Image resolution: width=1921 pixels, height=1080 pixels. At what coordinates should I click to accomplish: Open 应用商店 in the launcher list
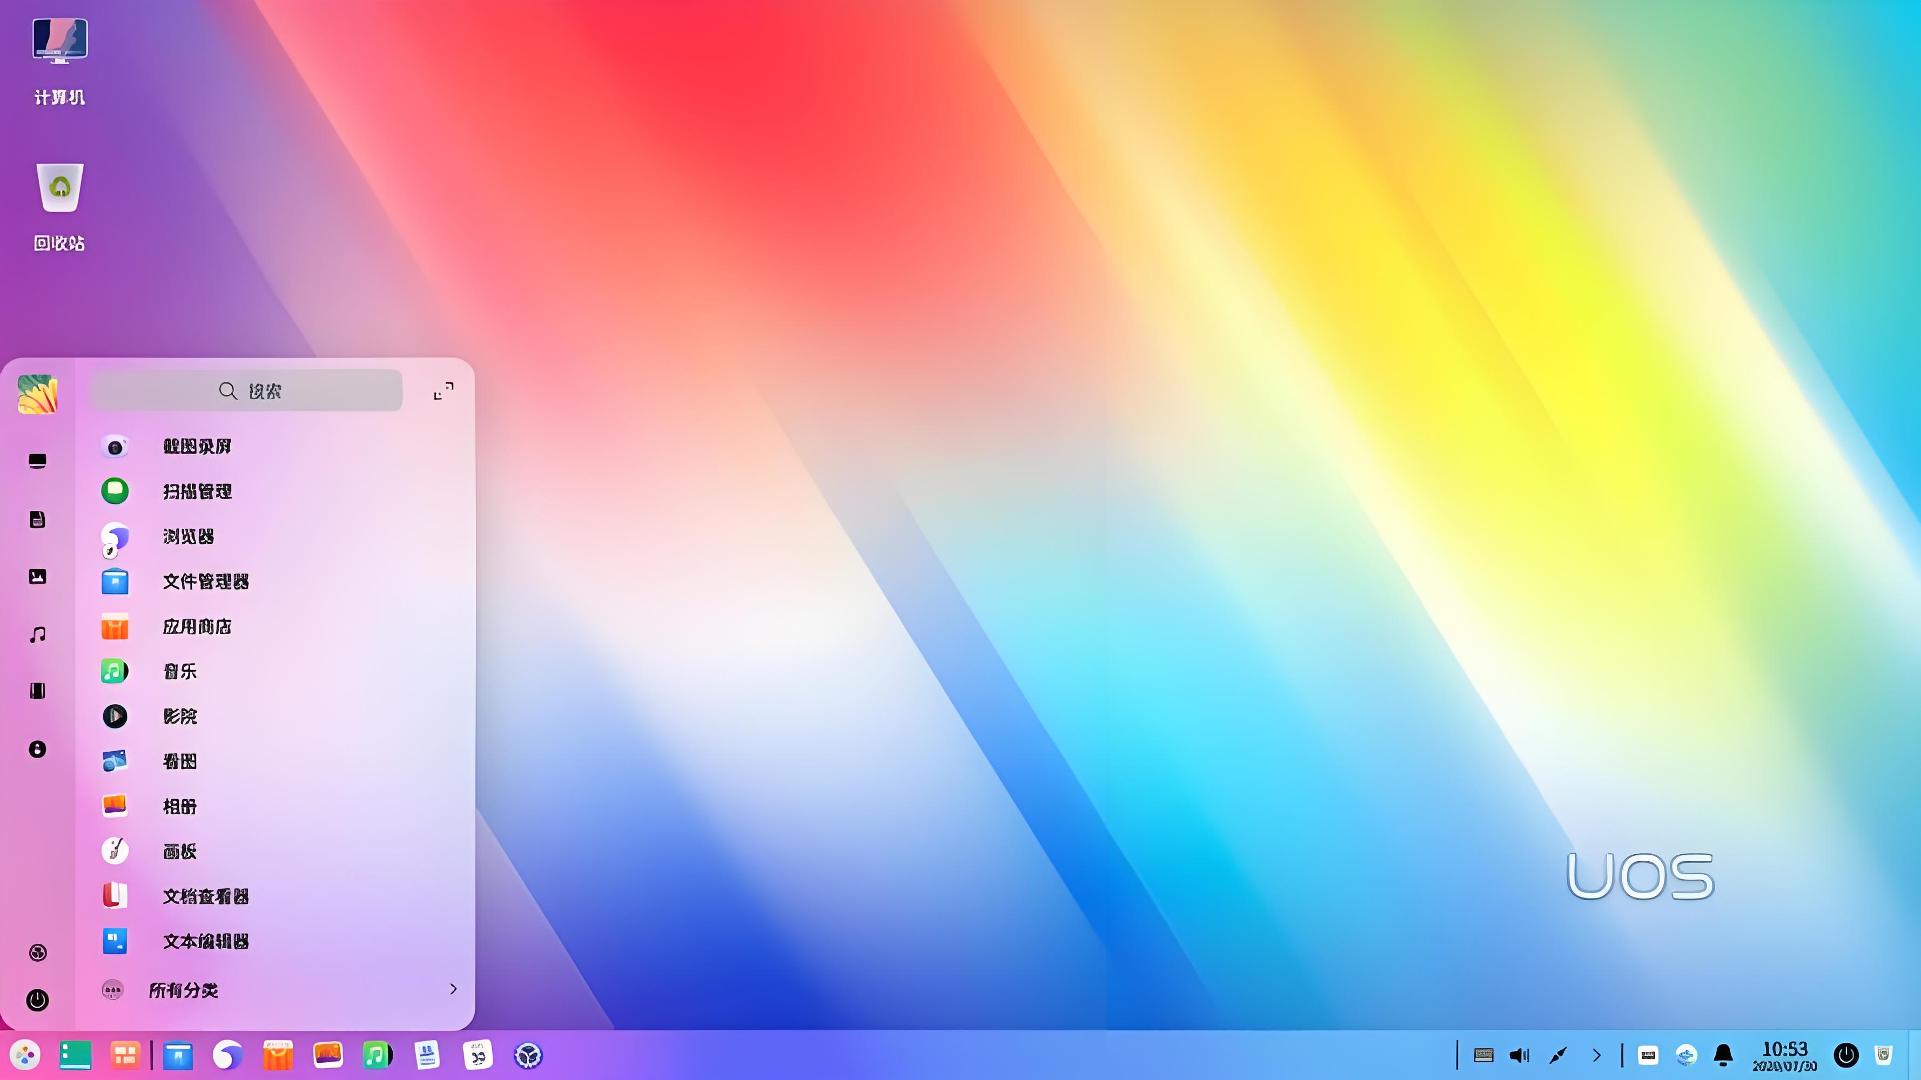[276, 627]
